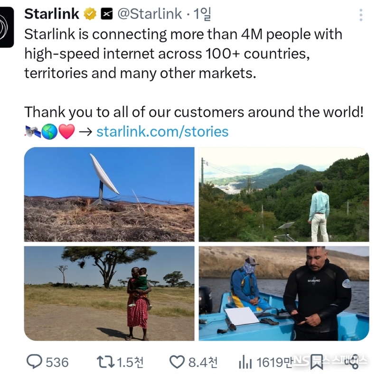Open the reply icon with 536 comments
376x374 pixels.
(34, 362)
